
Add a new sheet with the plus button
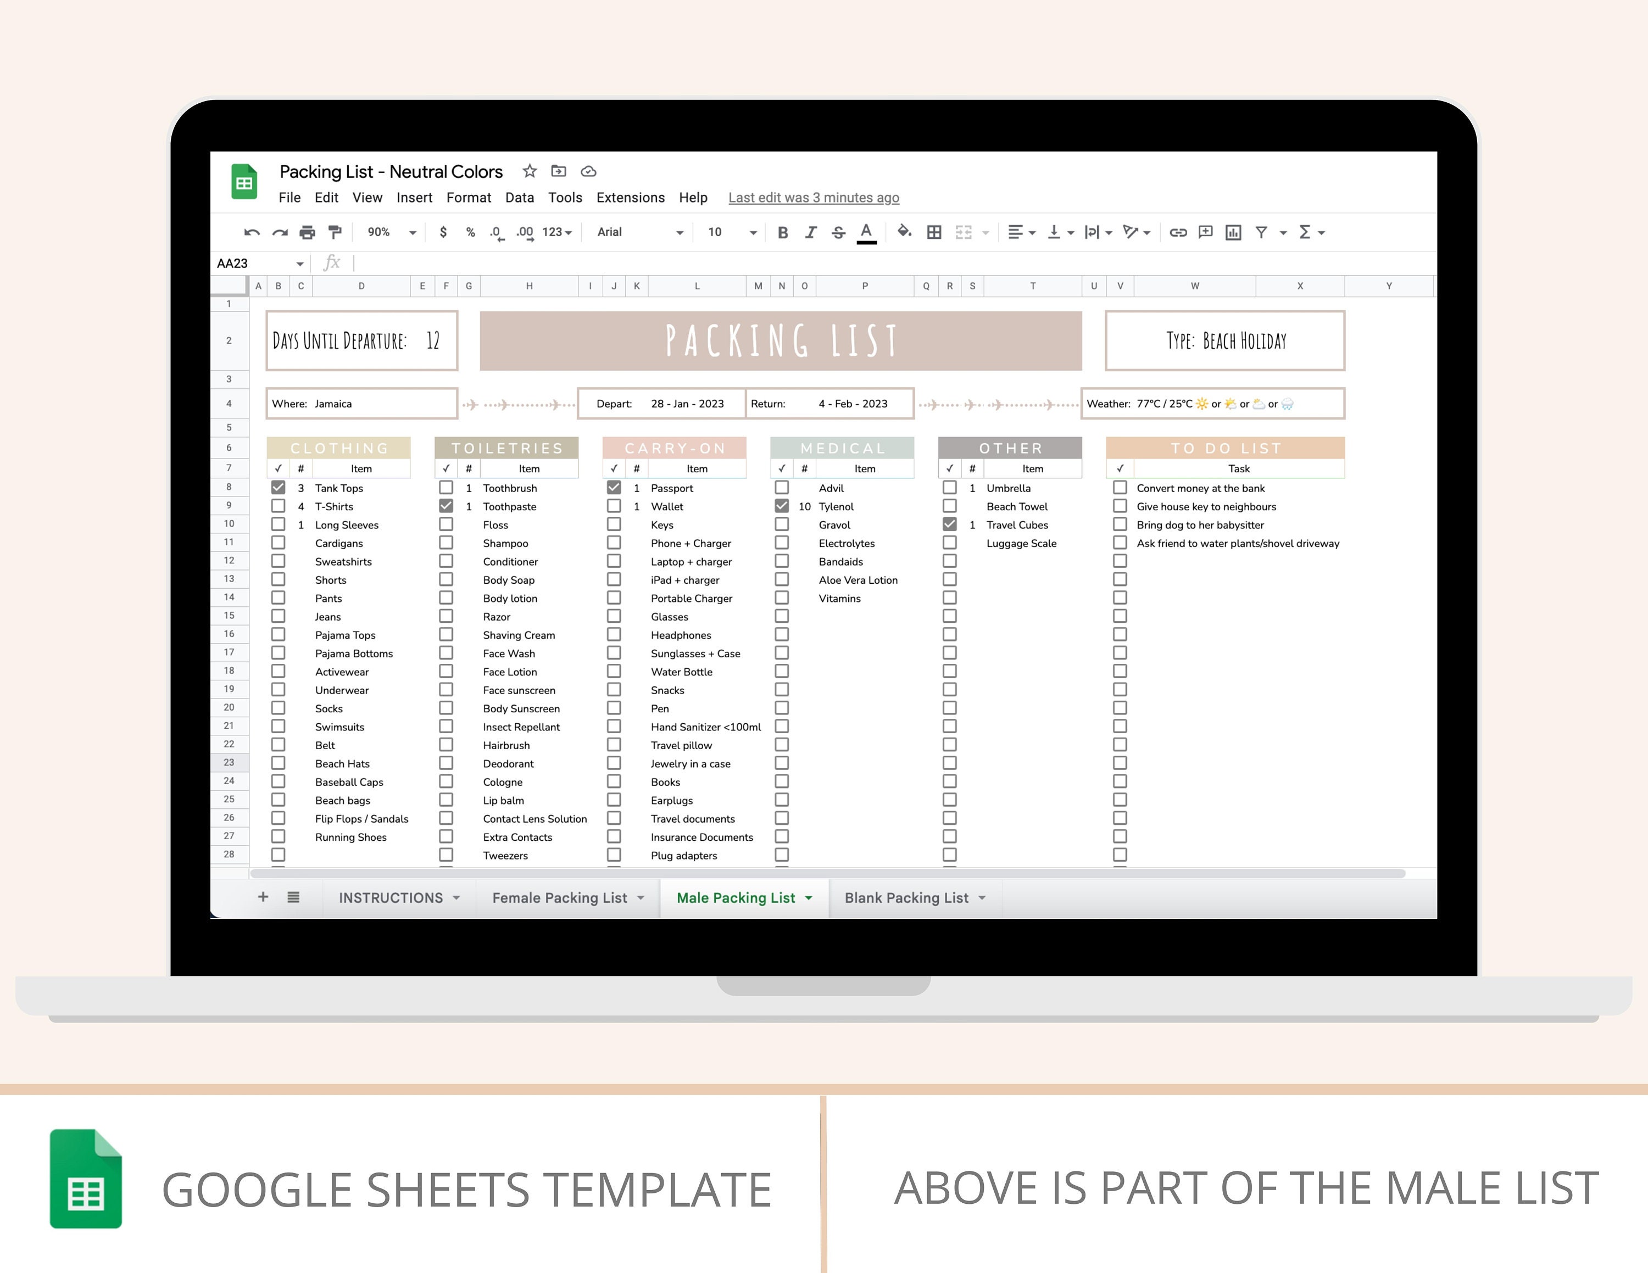(263, 897)
